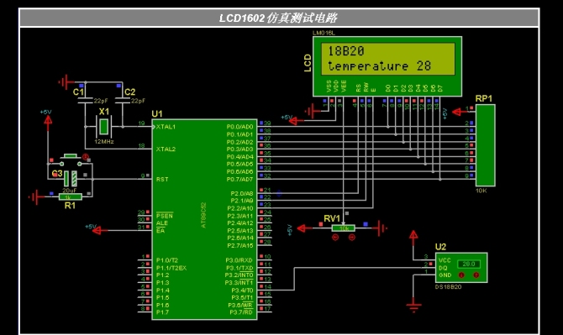Click the reset push button actuator
This screenshot has width=563, height=335.
click(x=70, y=156)
